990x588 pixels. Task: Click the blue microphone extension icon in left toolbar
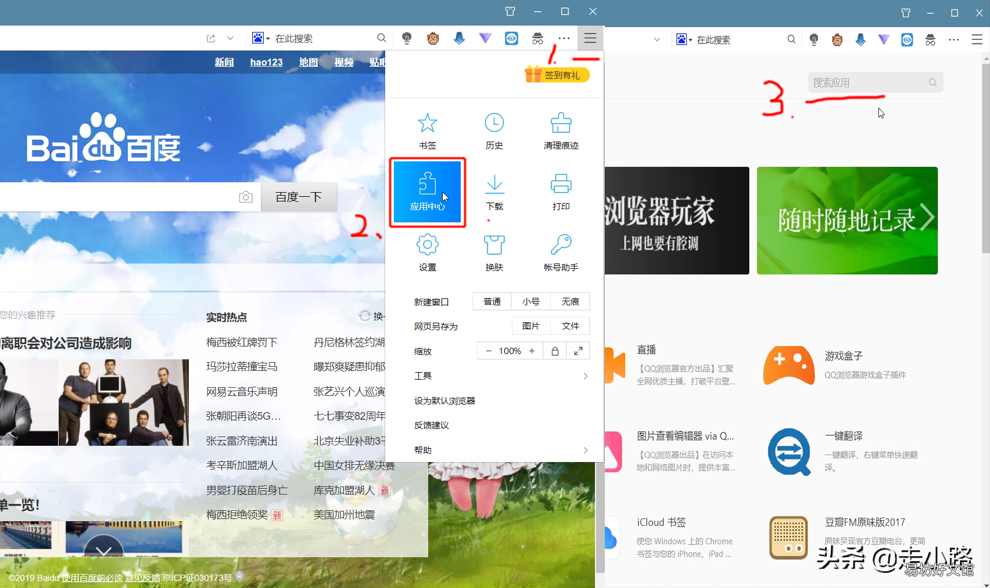pos(459,38)
